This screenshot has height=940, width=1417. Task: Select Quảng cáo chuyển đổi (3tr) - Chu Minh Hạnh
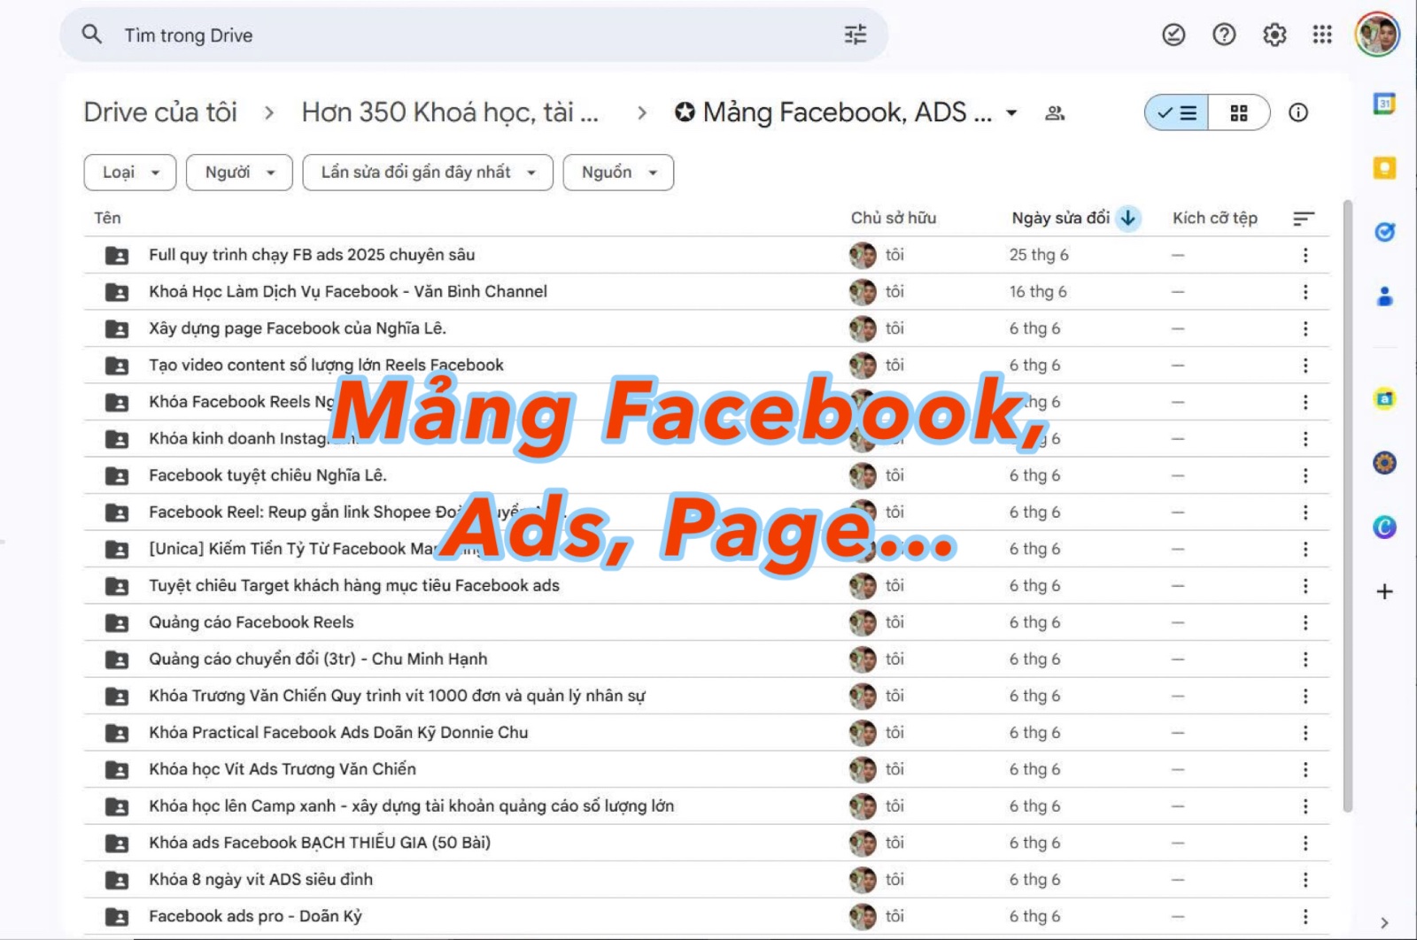706,659
